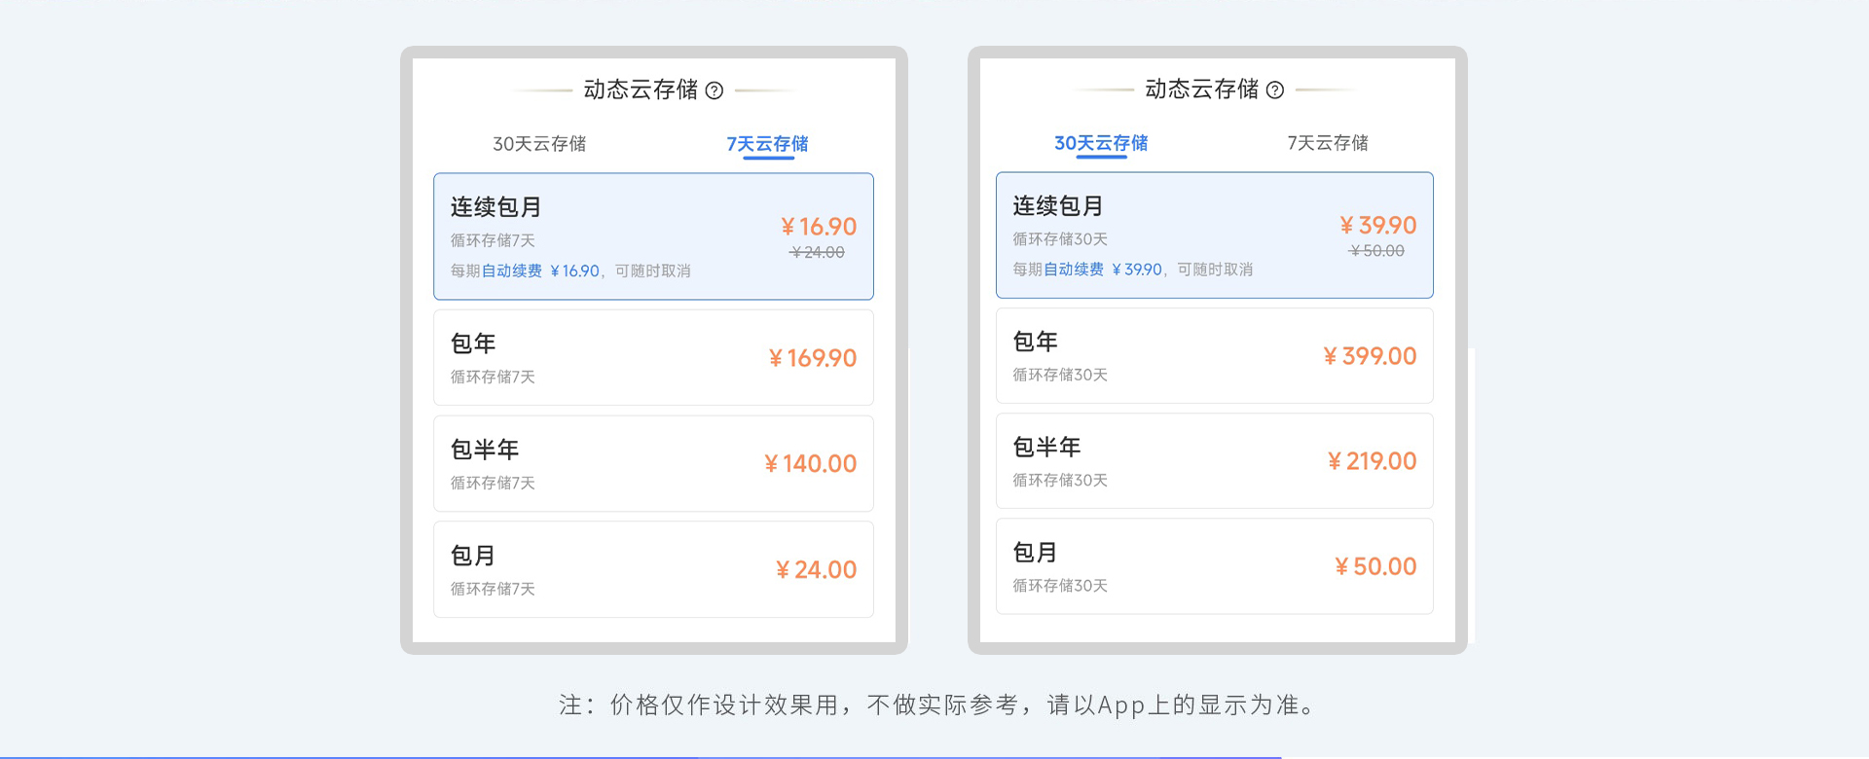Screen dimensions: 1869x759
Task: Click help icon beside left 动态云存储 title
Action: pos(715,90)
